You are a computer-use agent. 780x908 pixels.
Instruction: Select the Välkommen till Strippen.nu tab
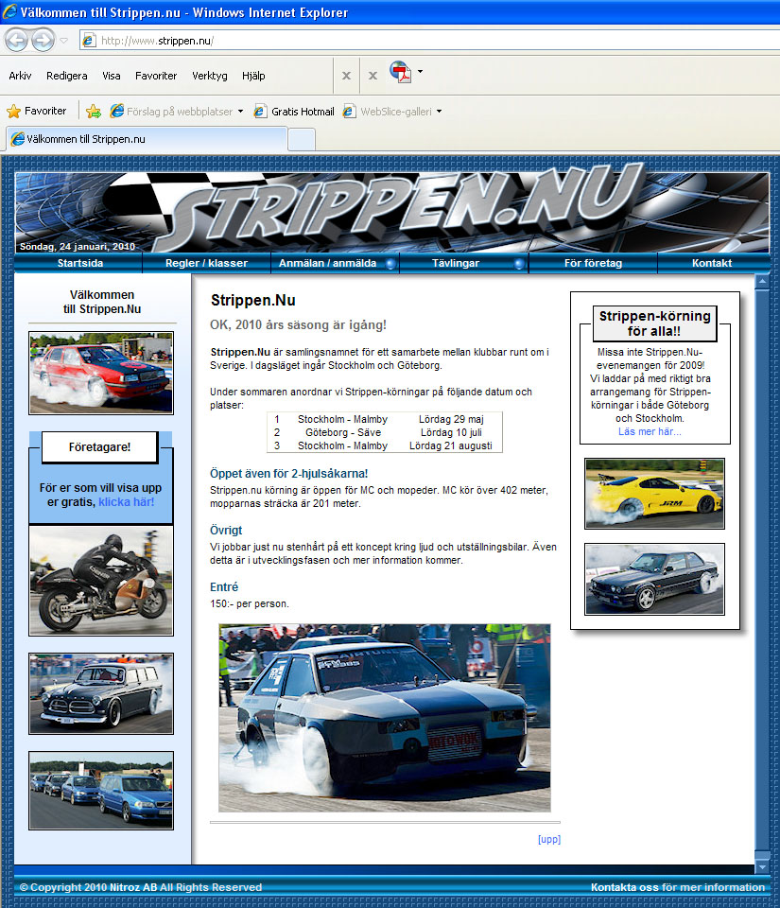click(x=147, y=139)
